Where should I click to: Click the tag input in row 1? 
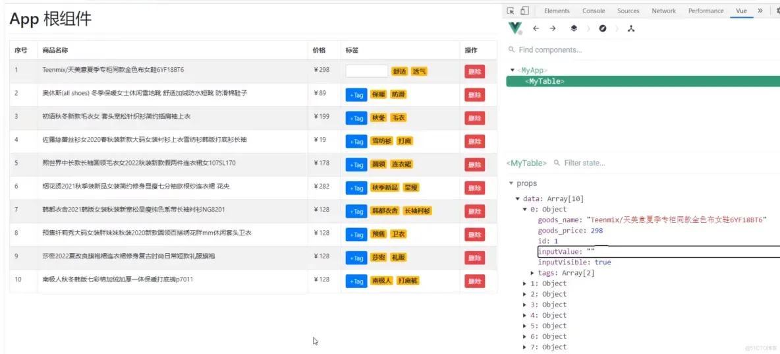[x=367, y=71]
